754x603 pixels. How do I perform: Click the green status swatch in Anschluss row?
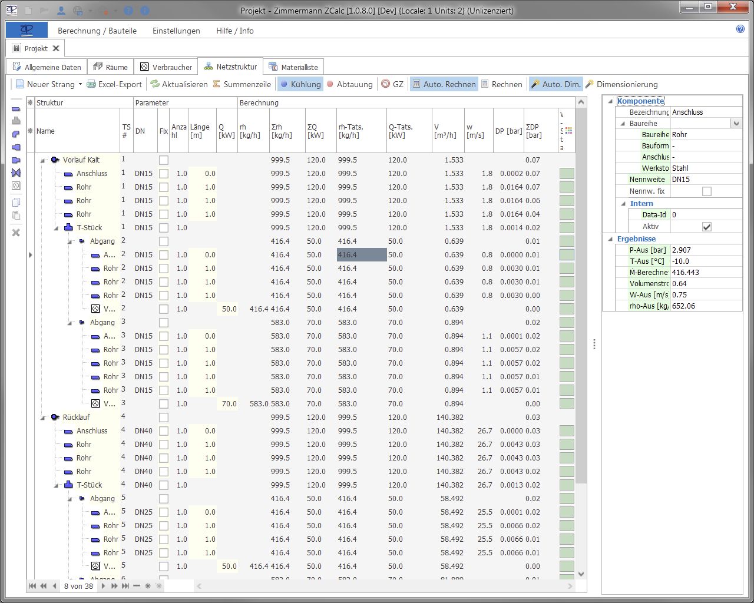(x=567, y=174)
